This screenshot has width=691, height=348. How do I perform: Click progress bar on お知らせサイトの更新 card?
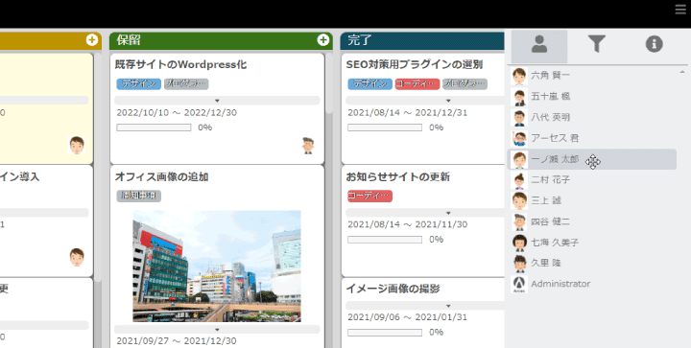point(385,240)
